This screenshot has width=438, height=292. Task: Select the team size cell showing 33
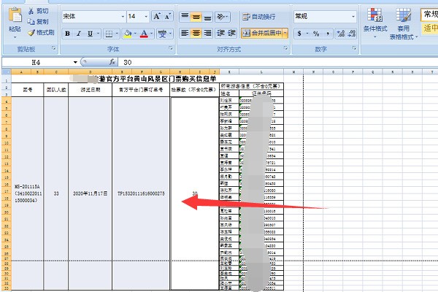click(x=56, y=193)
